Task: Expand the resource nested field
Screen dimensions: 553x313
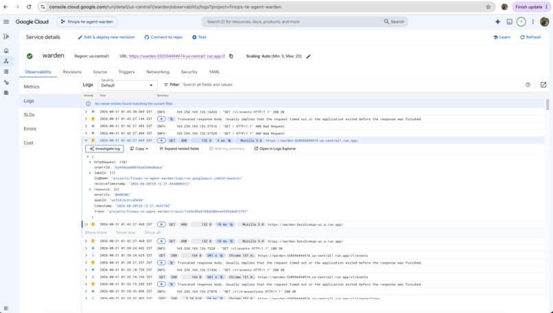Action: (90, 189)
